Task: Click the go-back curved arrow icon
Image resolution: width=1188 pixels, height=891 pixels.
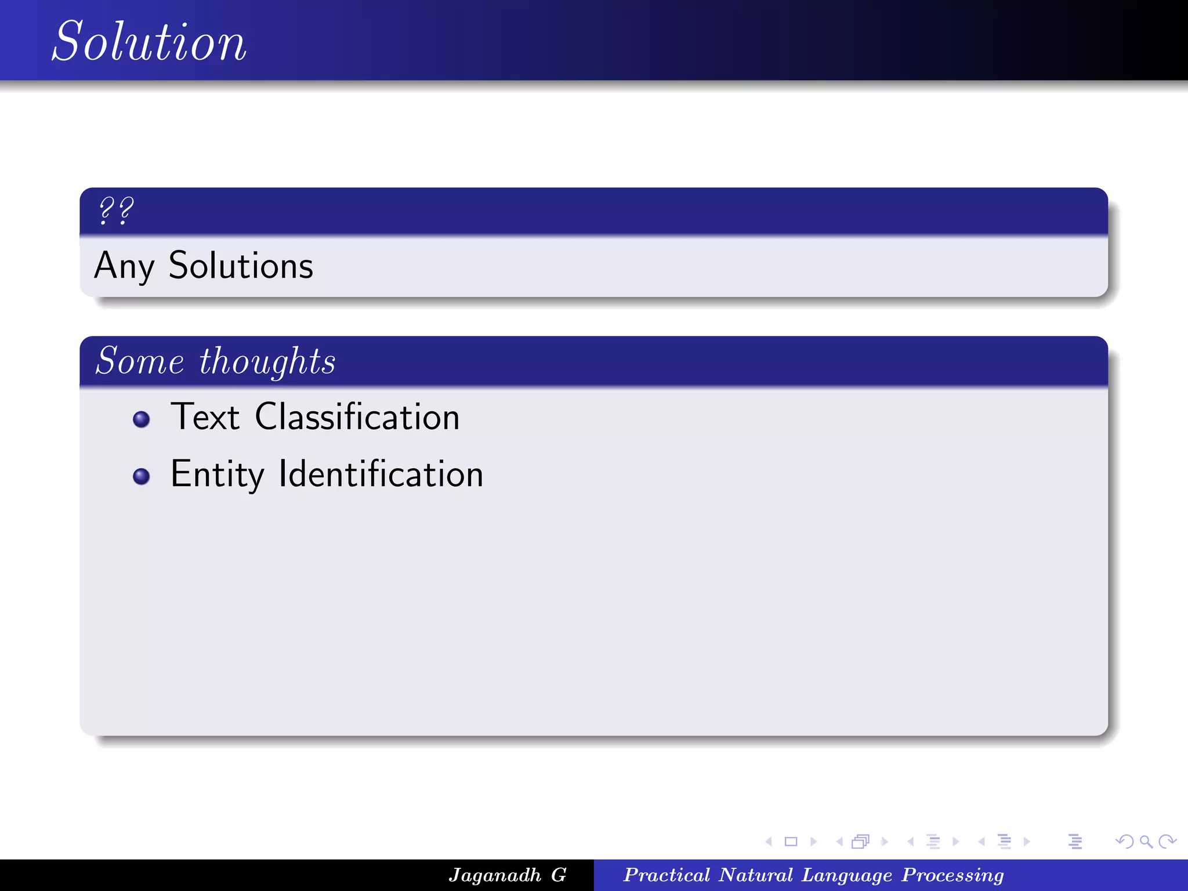Action: 1124,841
